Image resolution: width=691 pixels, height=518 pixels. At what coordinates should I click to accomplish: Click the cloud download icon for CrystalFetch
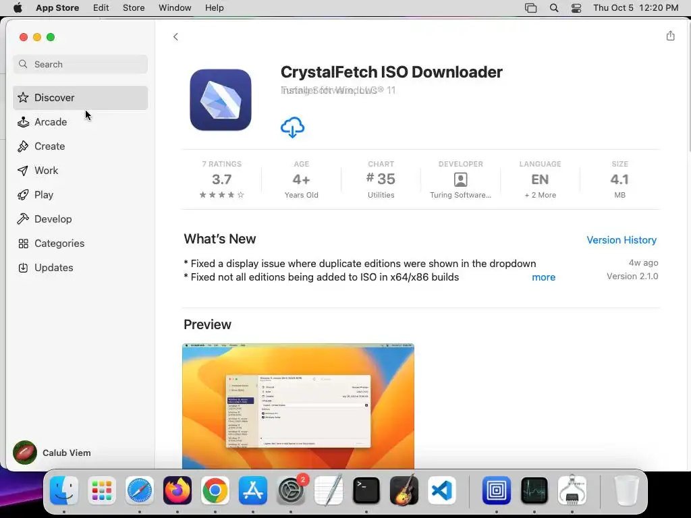(292, 127)
